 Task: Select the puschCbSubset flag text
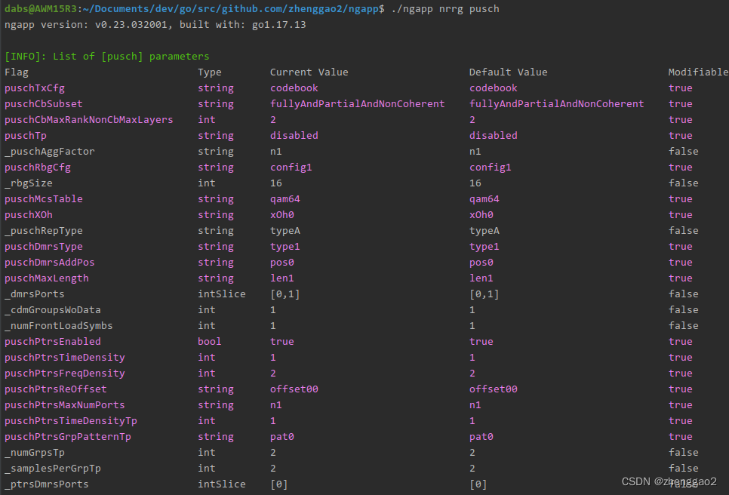pyautogui.click(x=43, y=104)
